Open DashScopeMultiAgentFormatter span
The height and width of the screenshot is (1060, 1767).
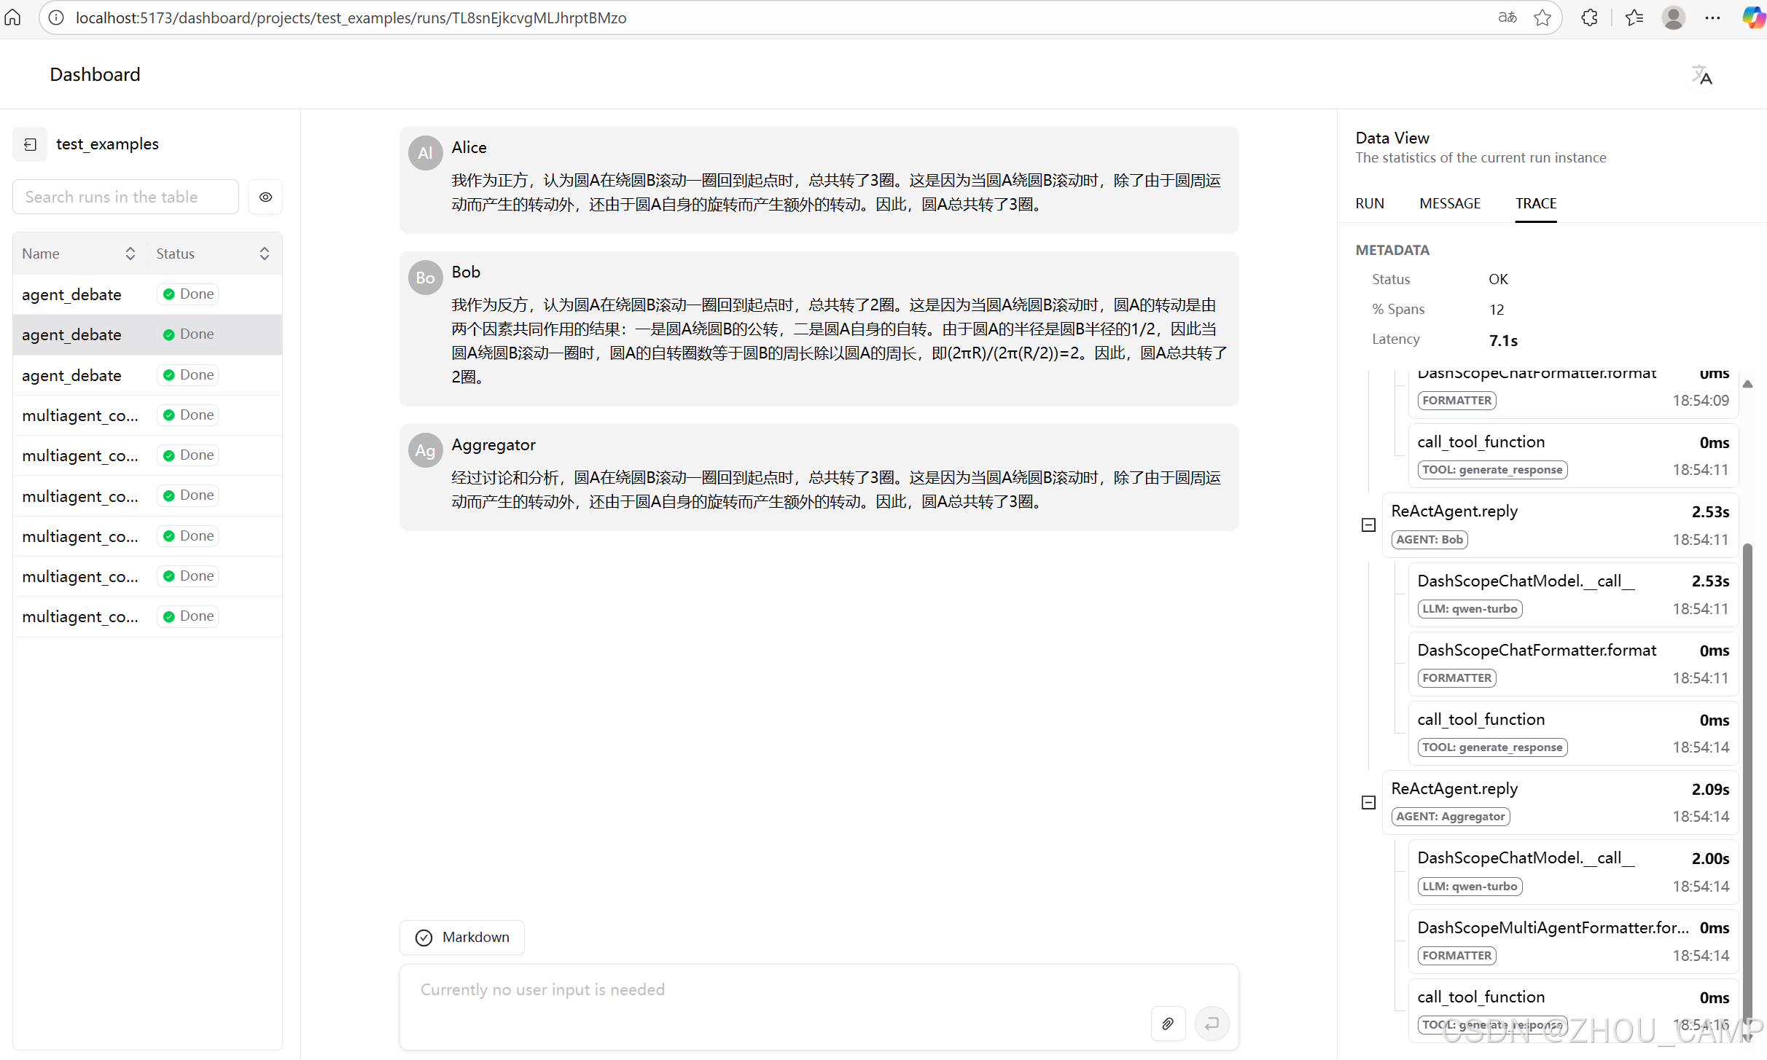(1573, 941)
